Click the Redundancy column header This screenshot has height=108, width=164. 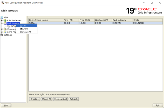122,20
